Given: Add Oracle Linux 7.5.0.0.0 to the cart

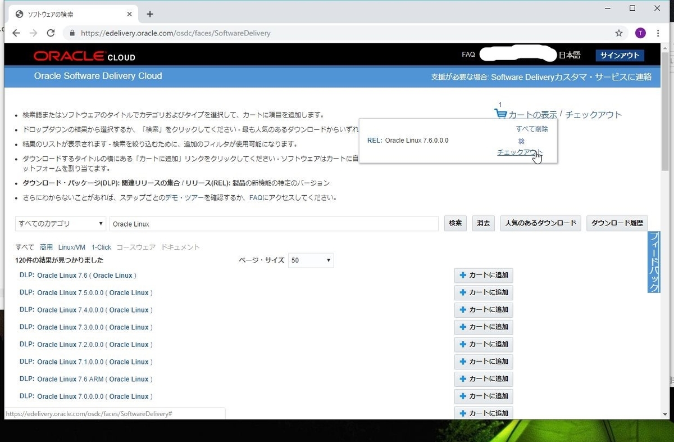Looking at the screenshot, I should pos(484,292).
